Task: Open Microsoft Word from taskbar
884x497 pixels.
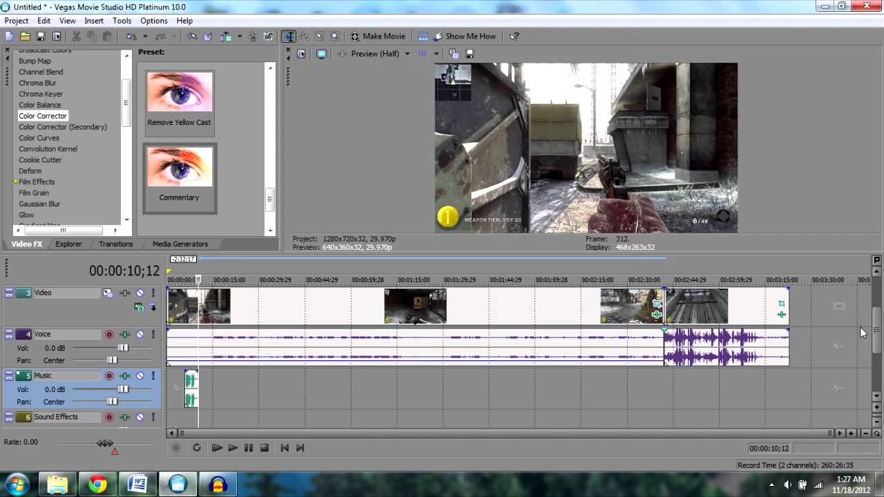Action: pos(137,485)
